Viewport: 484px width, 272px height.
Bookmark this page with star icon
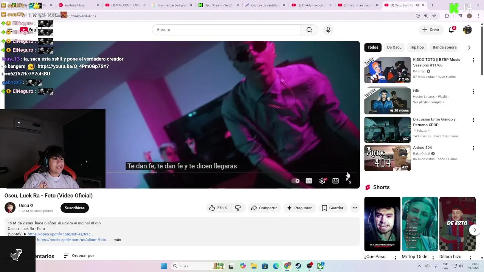coord(434,16)
